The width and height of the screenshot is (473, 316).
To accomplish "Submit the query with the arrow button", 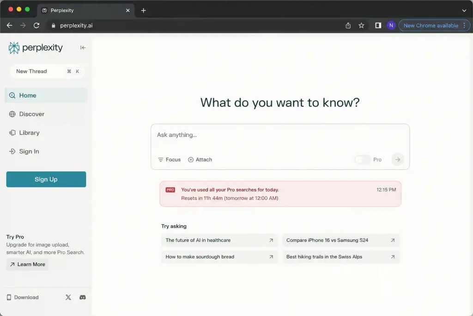I will 398,160.
